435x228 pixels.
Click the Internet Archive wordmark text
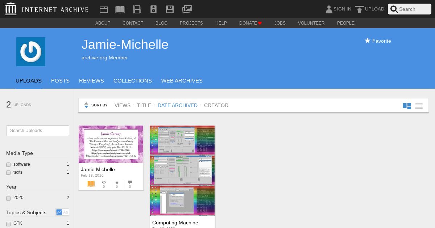click(55, 9)
